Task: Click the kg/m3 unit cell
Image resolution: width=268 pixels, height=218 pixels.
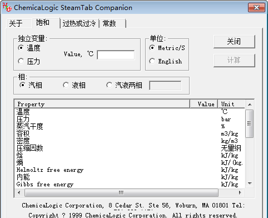Action: 230,141
